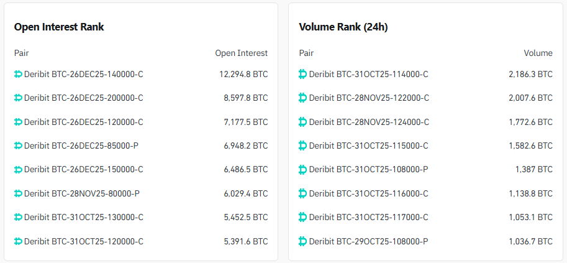Viewport: 567px width, 263px height.
Task: Open the Deribit BTC-26DEC25-150000-C pair
Action: 83,169
